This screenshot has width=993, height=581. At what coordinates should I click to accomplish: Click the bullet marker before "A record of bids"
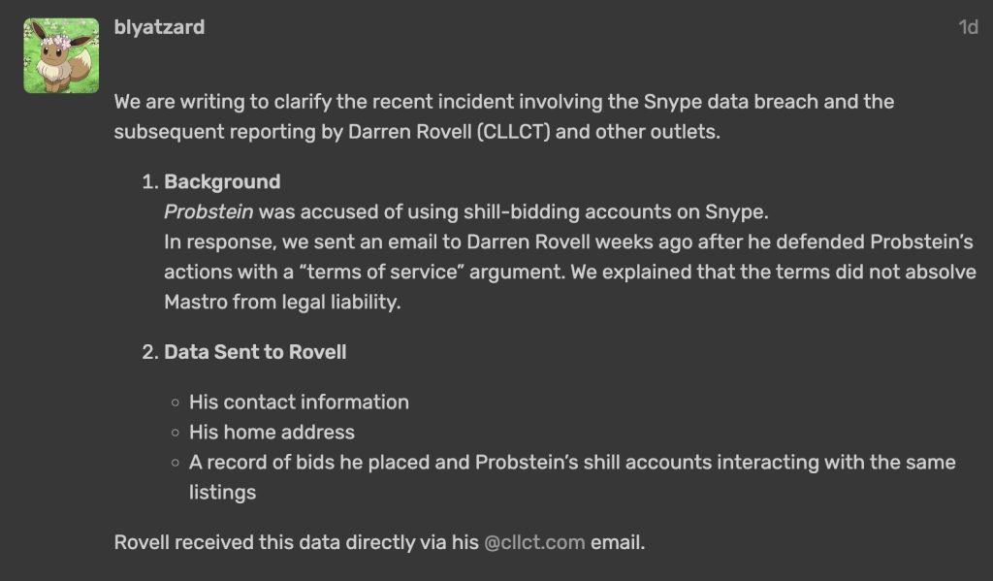[176, 463]
